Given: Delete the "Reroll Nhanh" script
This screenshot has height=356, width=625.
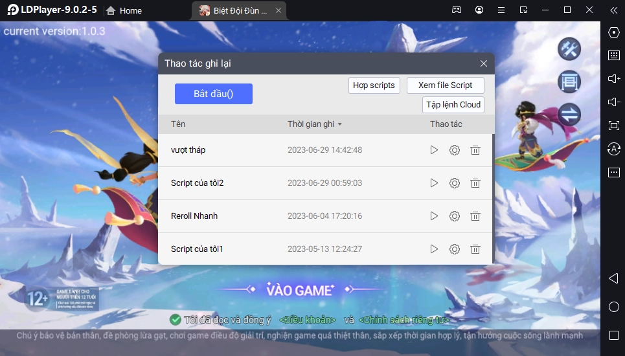Looking at the screenshot, I should [475, 216].
